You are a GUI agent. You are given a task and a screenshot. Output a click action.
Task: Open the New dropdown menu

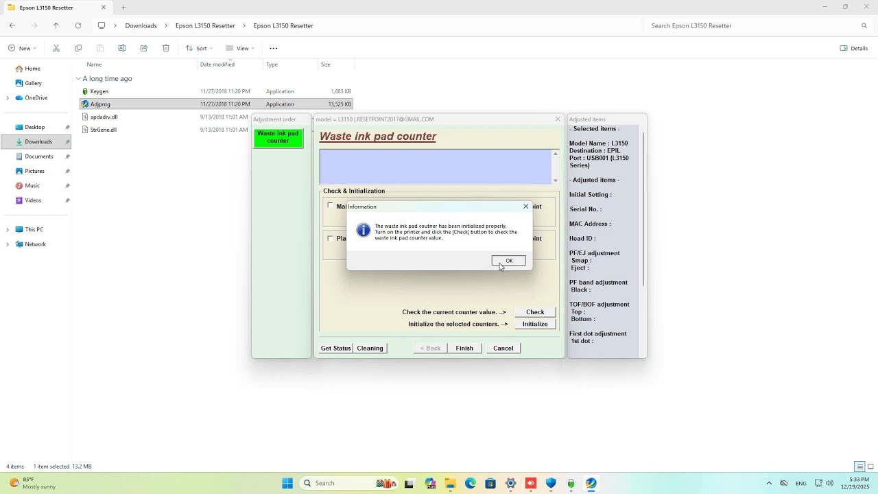coord(23,48)
